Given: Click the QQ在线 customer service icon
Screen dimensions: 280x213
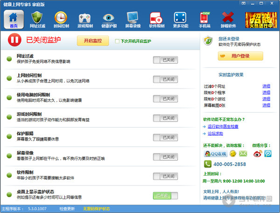Looking at the screenshot, I should (x=215, y=153).
